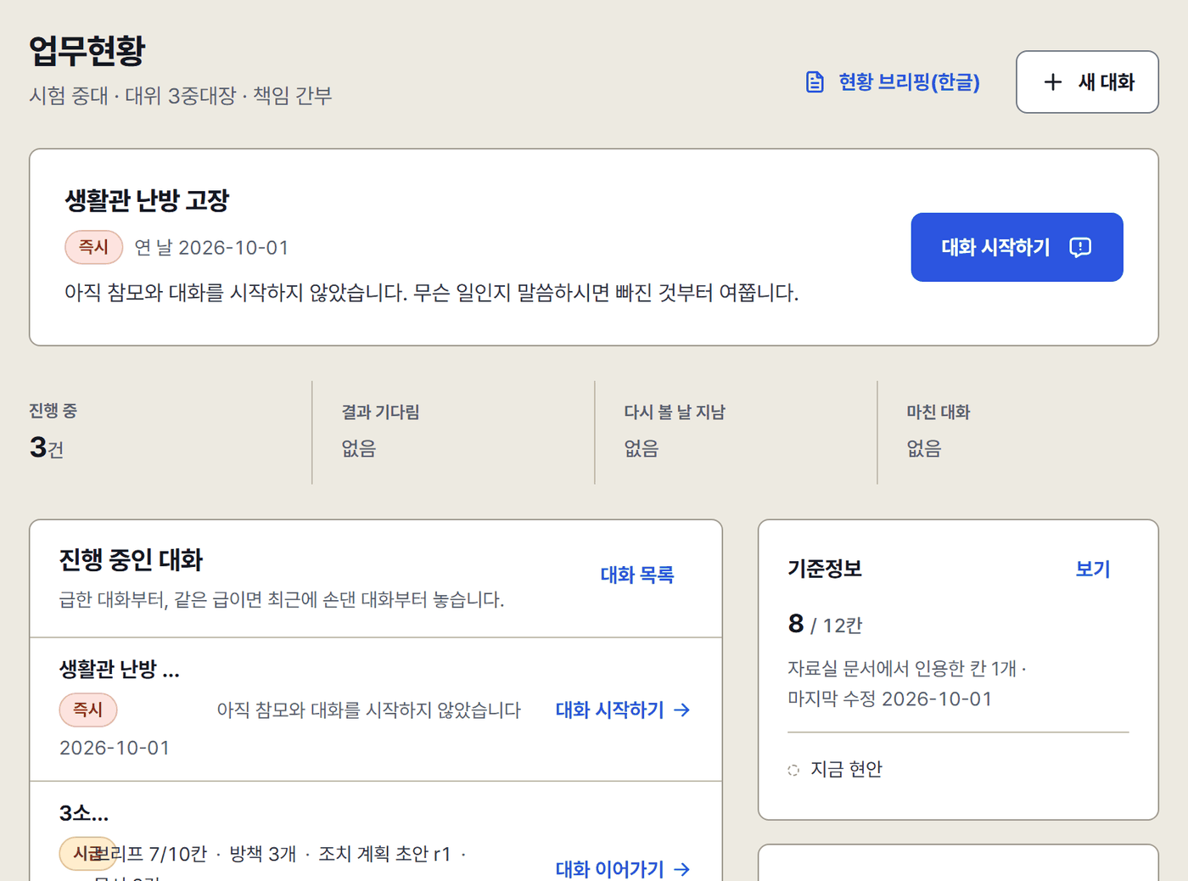Select the 업무현황 page title
Viewport: 1188px width, 881px height.
coord(87,50)
